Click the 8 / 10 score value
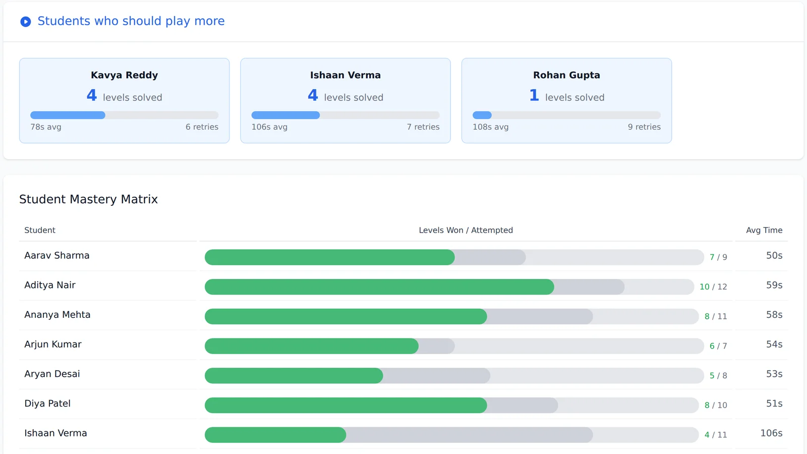This screenshot has height=454, width=807. (x=716, y=405)
